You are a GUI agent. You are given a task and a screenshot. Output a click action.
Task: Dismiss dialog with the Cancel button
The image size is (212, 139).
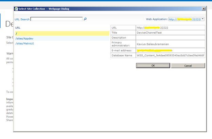[188, 66]
